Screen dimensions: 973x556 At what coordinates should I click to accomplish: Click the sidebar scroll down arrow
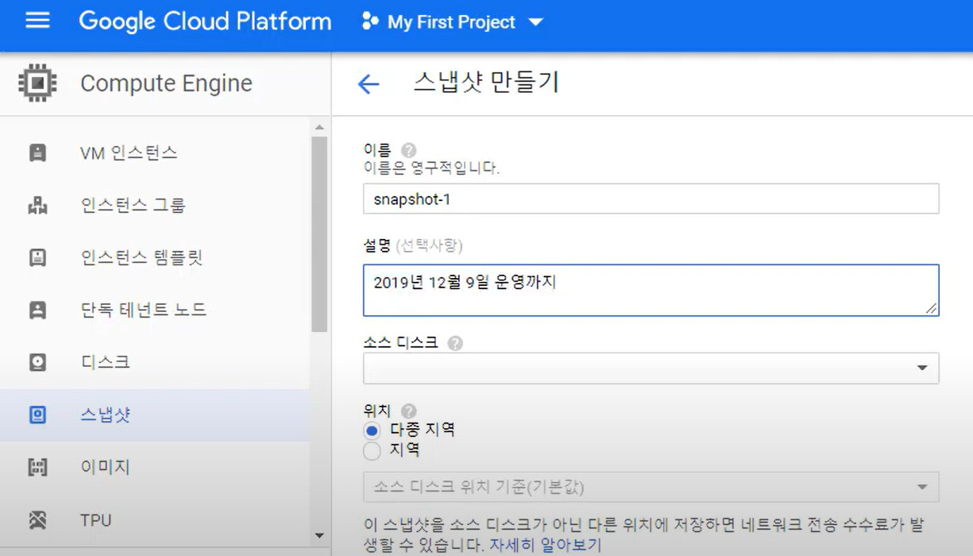319,536
